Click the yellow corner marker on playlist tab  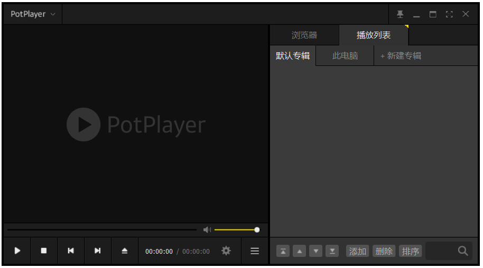(406, 26)
